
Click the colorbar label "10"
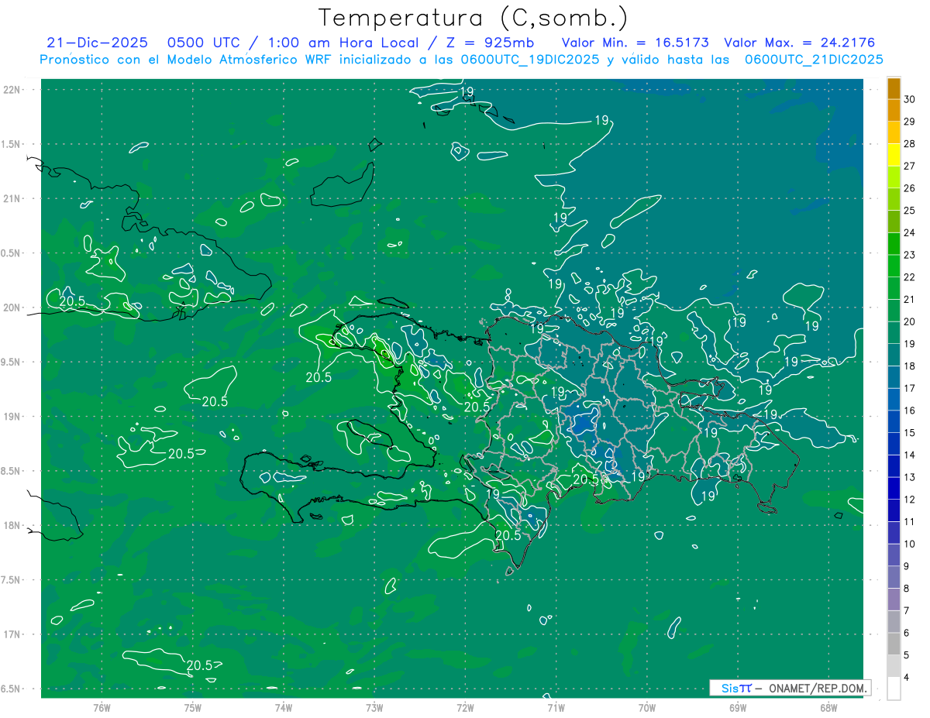[910, 544]
